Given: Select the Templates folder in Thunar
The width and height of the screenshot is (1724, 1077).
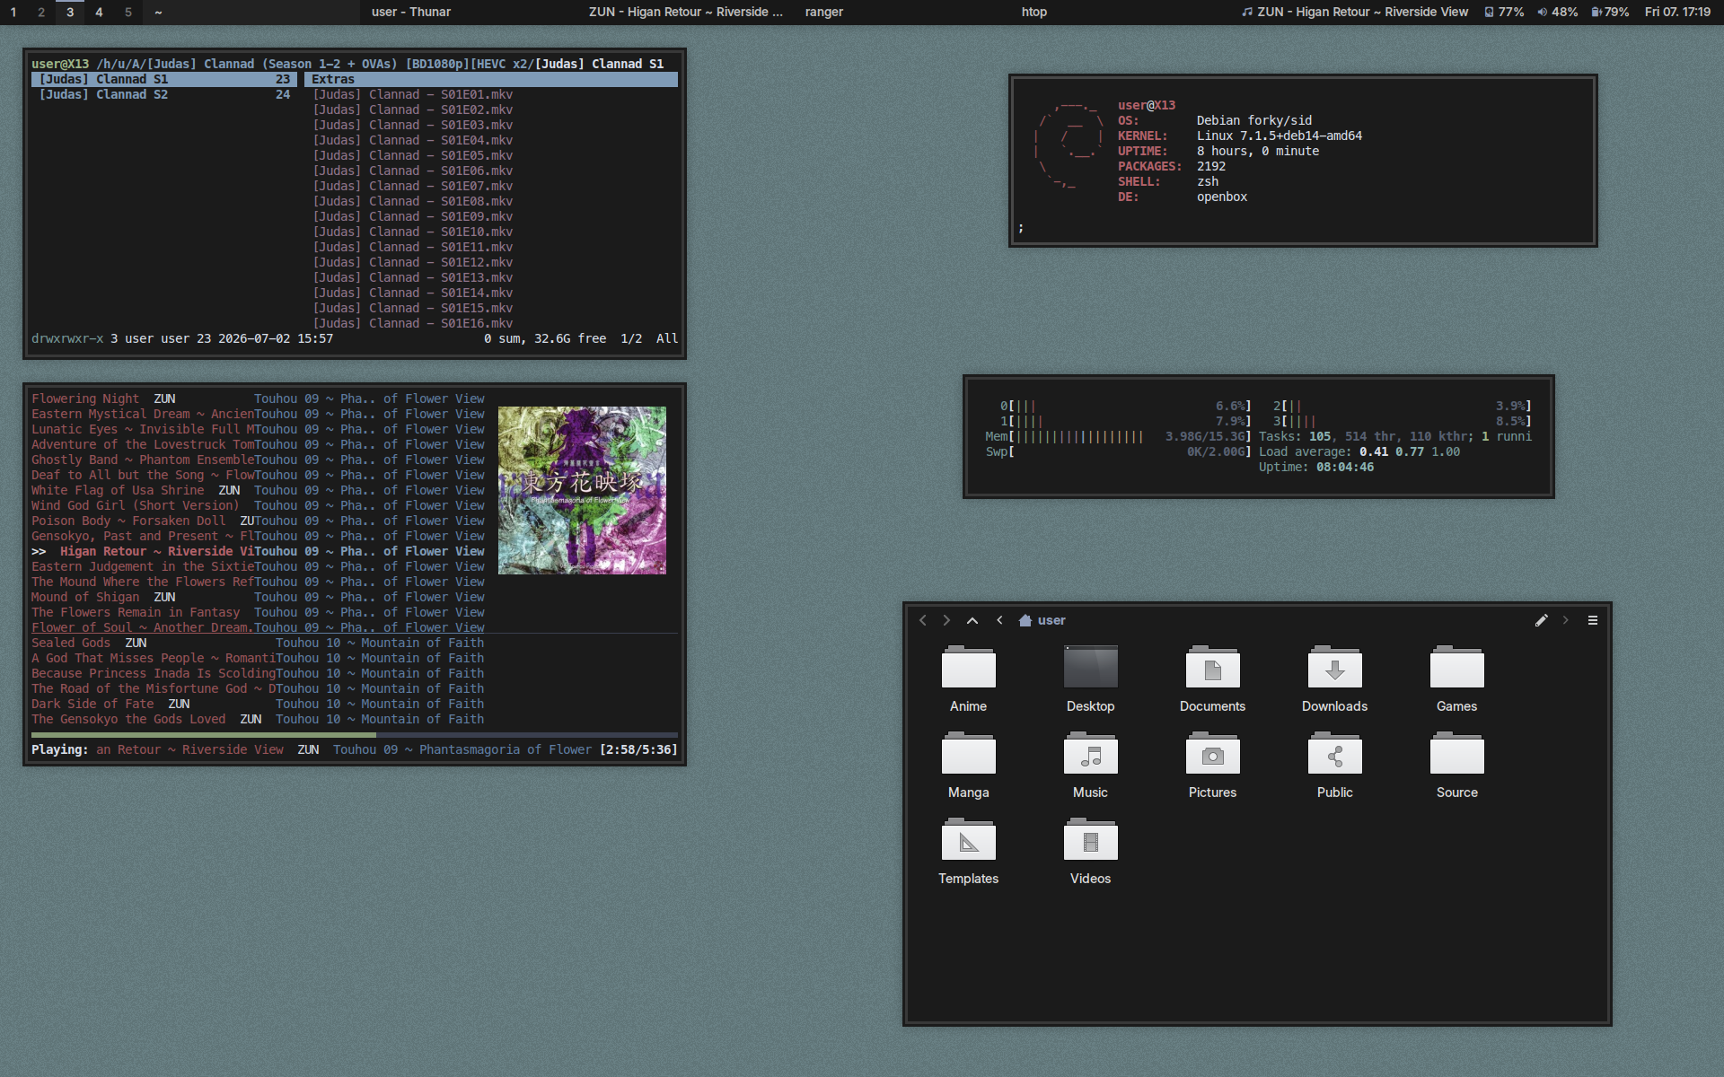Looking at the screenshot, I should (968, 851).
